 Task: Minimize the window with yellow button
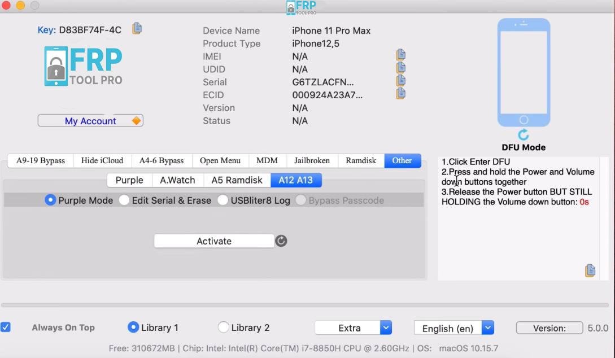pyautogui.click(x=20, y=5)
